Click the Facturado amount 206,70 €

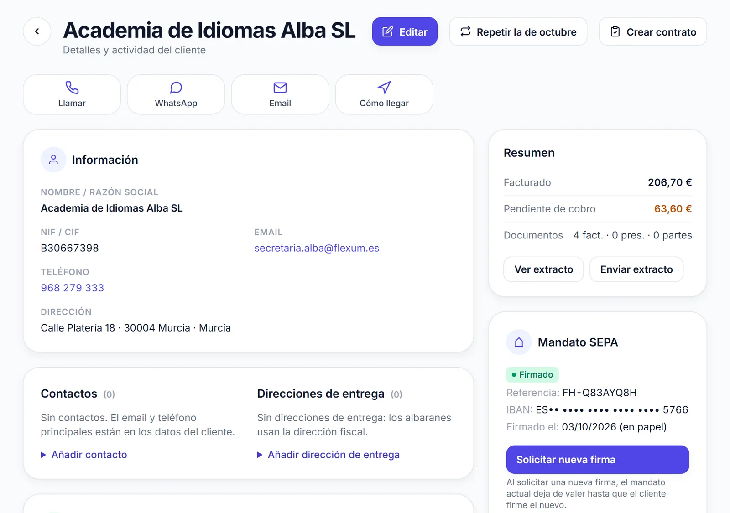click(x=670, y=182)
